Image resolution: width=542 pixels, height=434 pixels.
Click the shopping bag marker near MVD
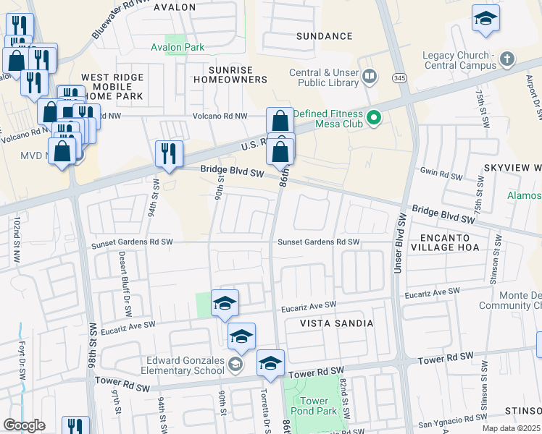(x=62, y=151)
